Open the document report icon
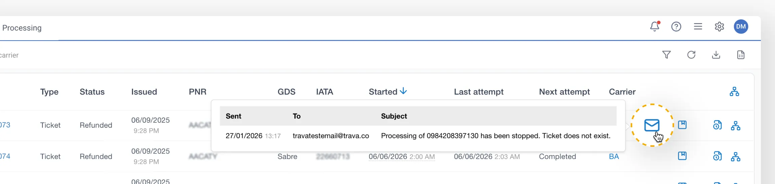This screenshot has width=775, height=184. (741, 55)
